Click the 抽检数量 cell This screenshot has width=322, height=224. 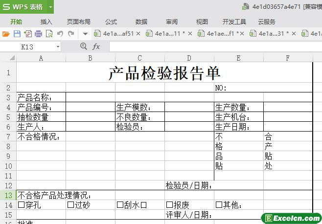(x=41, y=117)
